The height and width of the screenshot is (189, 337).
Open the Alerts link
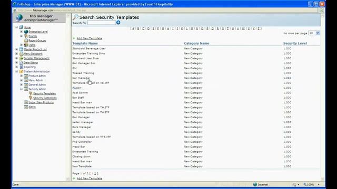point(32,107)
